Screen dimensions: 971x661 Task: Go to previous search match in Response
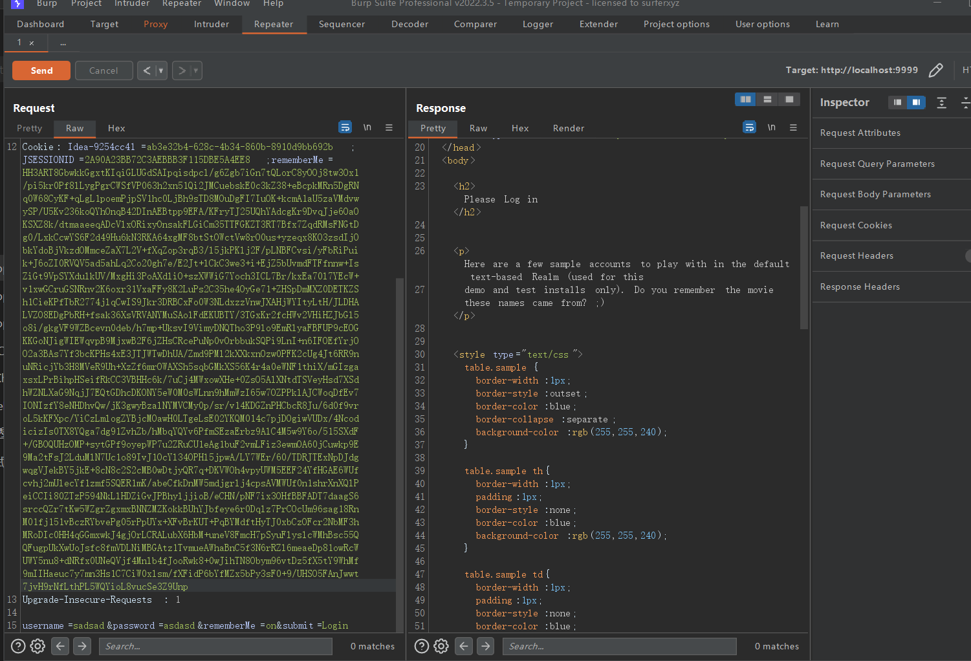click(x=464, y=645)
